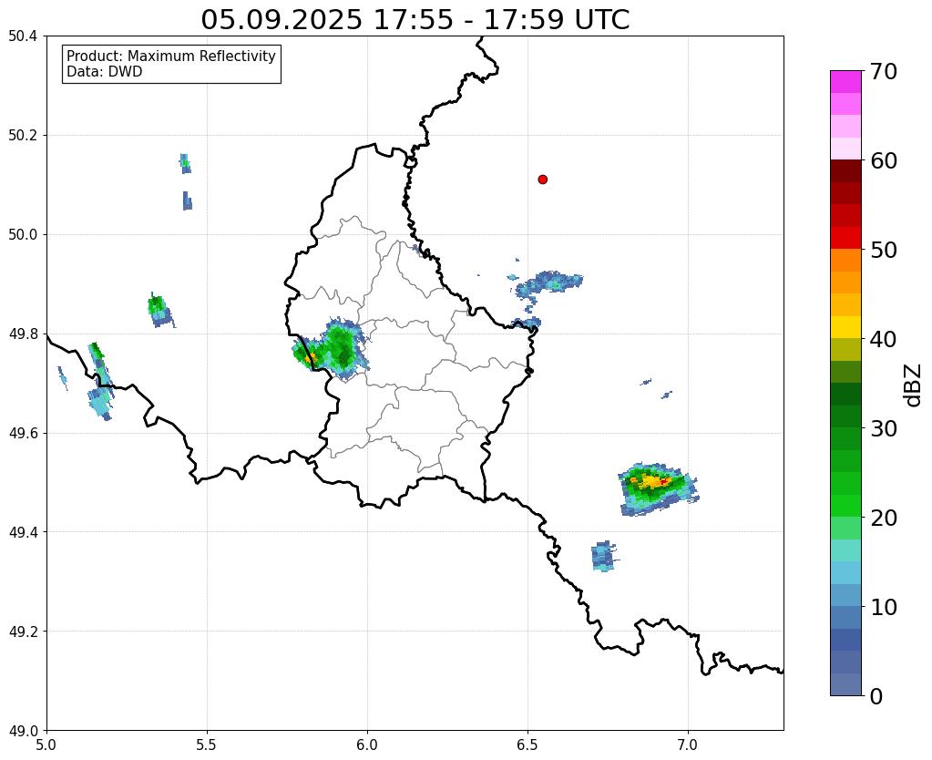Click the colorbar tick label 40
The height and width of the screenshot is (760, 932).
coord(884,339)
